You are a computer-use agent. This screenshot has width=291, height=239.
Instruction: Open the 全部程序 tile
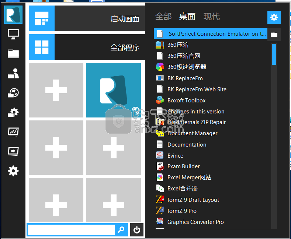pyautogui.click(x=87, y=47)
